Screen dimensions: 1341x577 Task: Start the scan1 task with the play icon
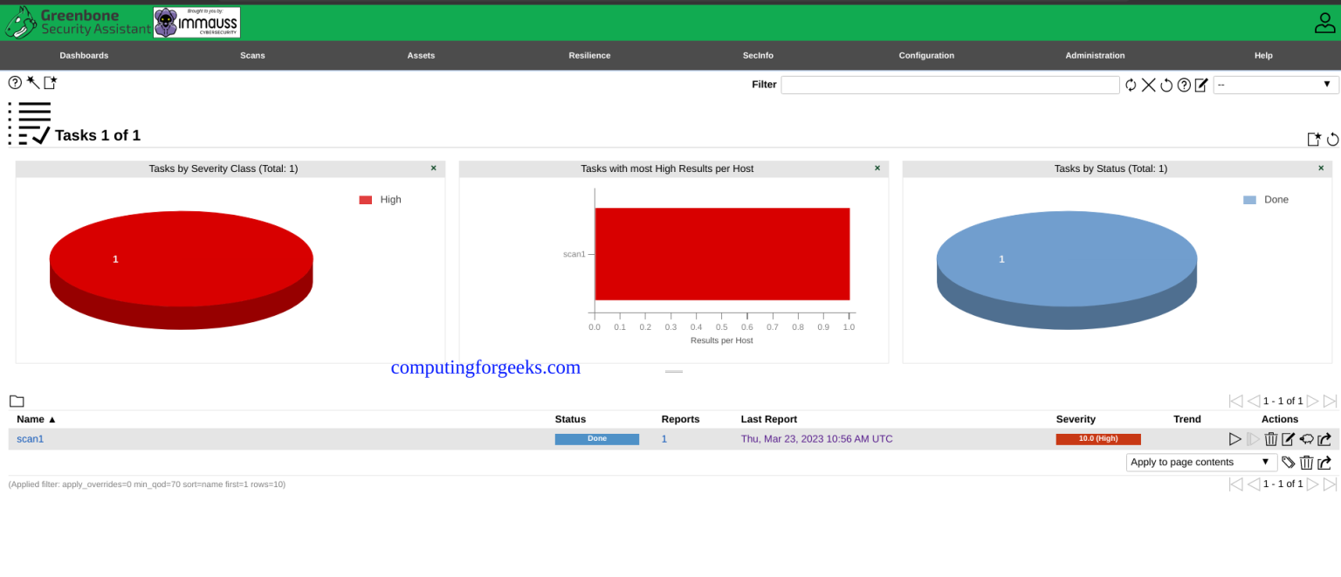(1235, 439)
